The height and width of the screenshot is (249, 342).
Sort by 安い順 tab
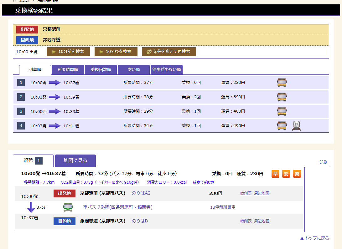(x=134, y=70)
